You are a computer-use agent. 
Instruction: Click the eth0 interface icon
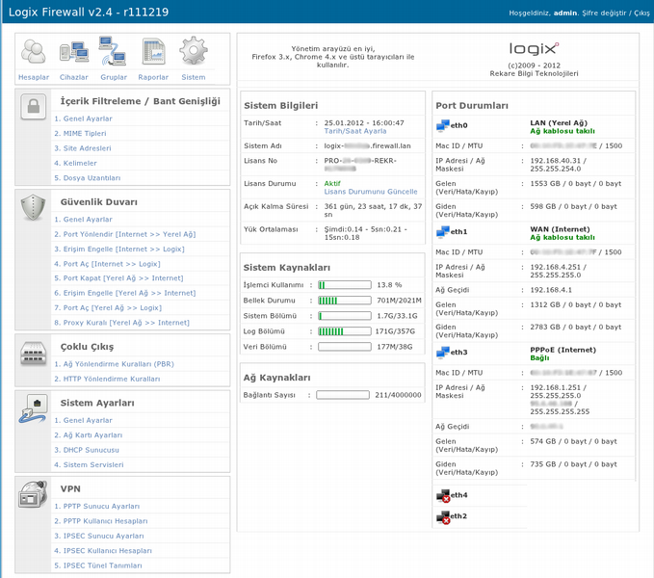[x=442, y=125]
